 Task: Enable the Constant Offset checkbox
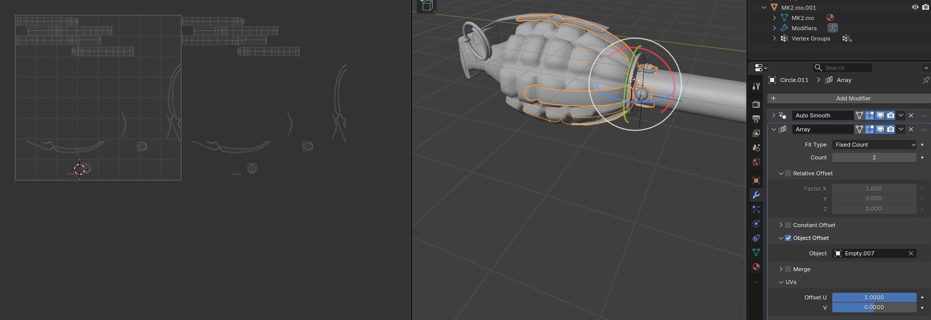tap(788, 225)
